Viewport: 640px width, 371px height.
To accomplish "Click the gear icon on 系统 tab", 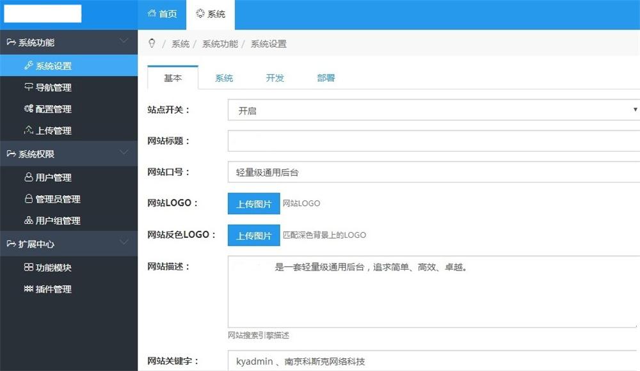I will 200,13.
